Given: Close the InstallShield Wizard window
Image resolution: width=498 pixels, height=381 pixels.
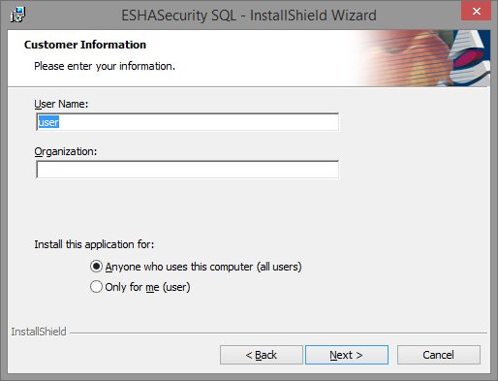Looking at the screenshot, I should [476, 12].
